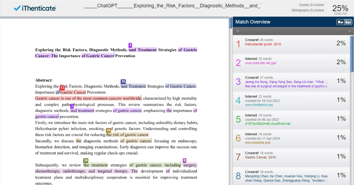Select match number 8 in Match Overview
354x185 pixels.
(x=292, y=176)
